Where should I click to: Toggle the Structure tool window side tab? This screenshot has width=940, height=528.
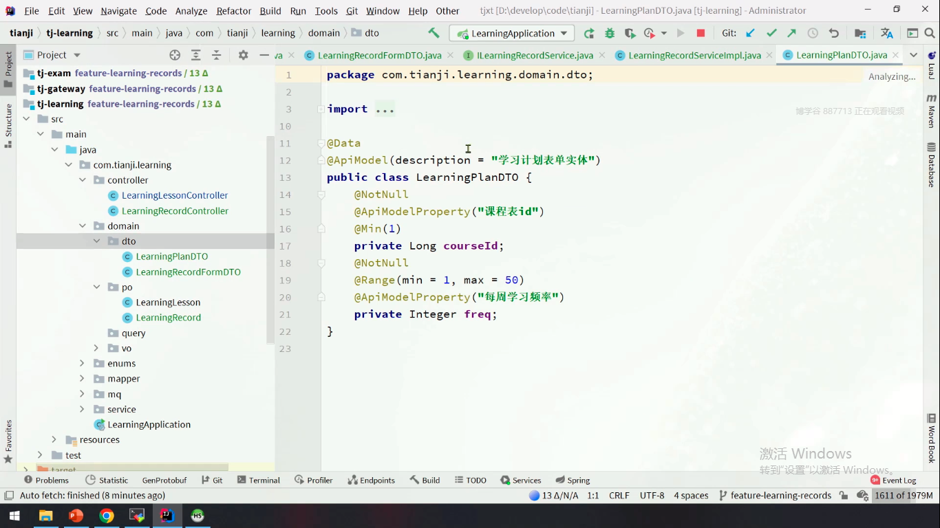[8, 125]
